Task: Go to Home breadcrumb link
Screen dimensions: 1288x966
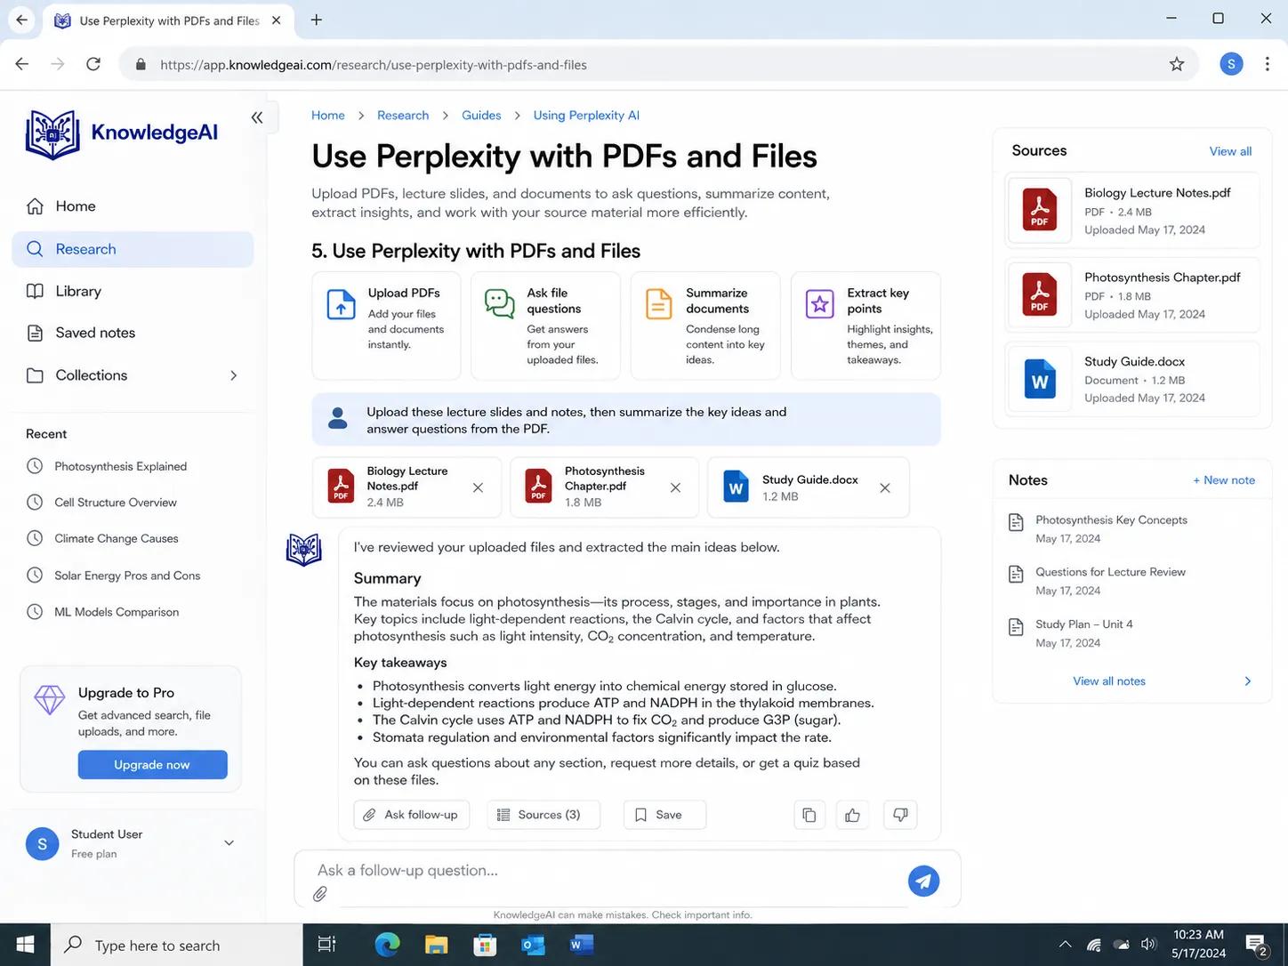Action: pyautogui.click(x=328, y=116)
